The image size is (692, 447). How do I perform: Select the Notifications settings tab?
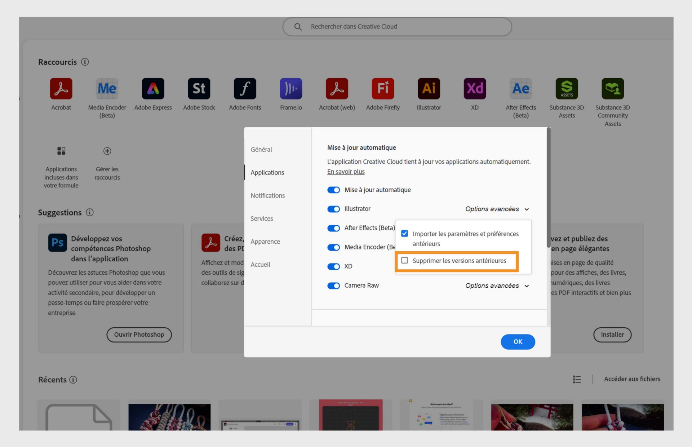click(x=267, y=195)
